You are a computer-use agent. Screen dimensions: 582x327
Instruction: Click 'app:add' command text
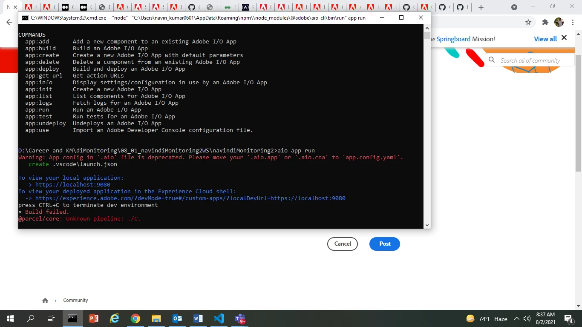tap(37, 42)
